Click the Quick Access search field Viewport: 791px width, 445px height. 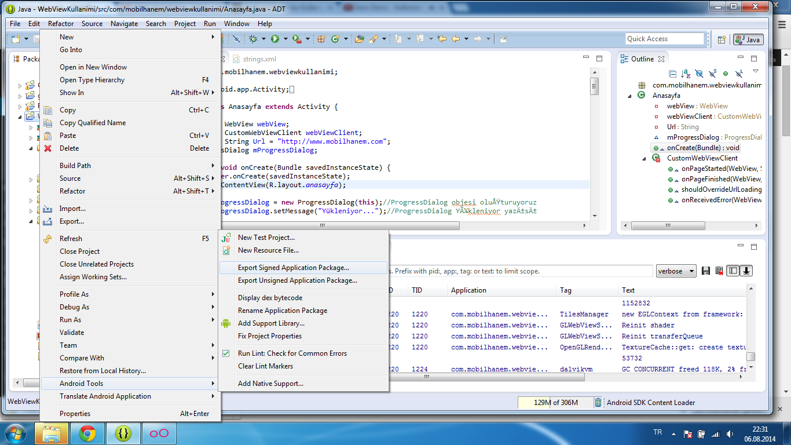pos(665,39)
